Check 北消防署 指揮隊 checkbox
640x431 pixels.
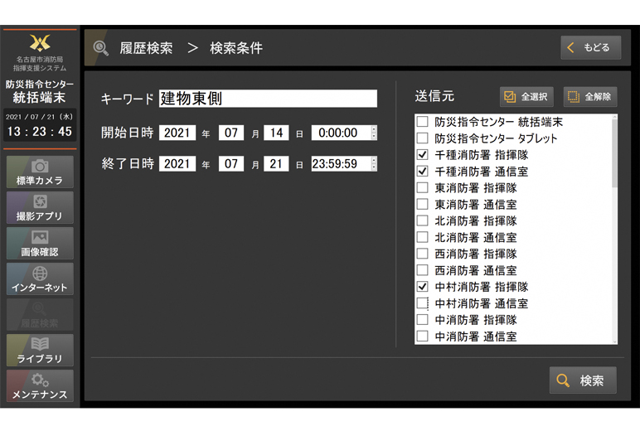pos(423,220)
